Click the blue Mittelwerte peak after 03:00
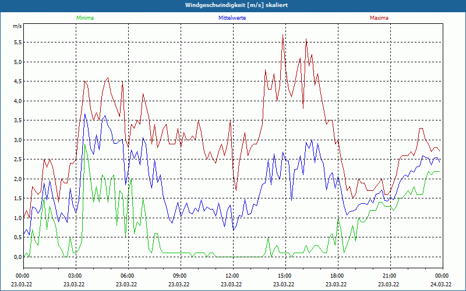466x291 pixels. point(85,114)
